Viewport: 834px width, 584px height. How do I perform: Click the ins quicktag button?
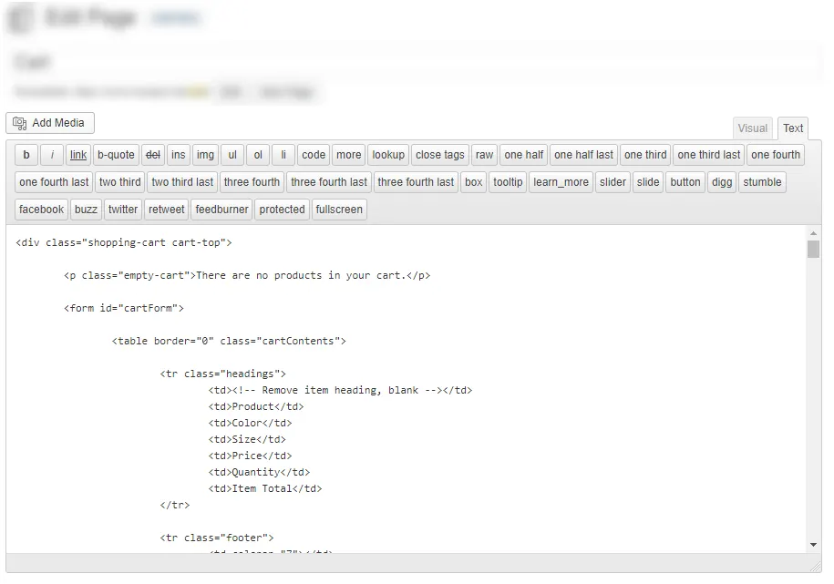[x=178, y=155]
